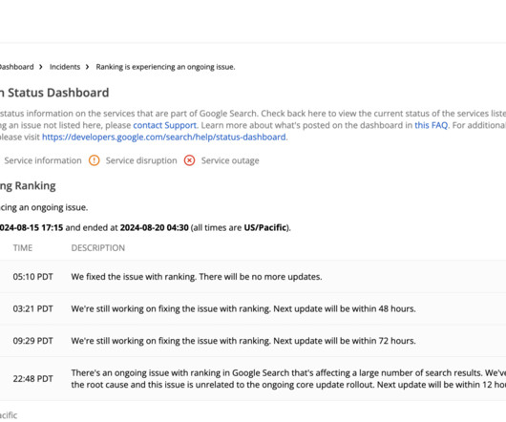This screenshot has height=422, width=506.
Task: Click the red Service outage icon
Action: click(189, 160)
